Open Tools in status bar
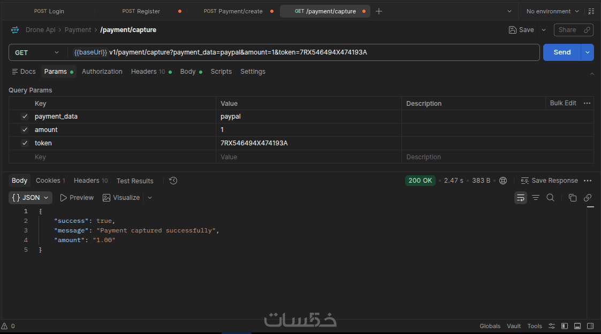This screenshot has height=334, width=601. click(x=534, y=326)
